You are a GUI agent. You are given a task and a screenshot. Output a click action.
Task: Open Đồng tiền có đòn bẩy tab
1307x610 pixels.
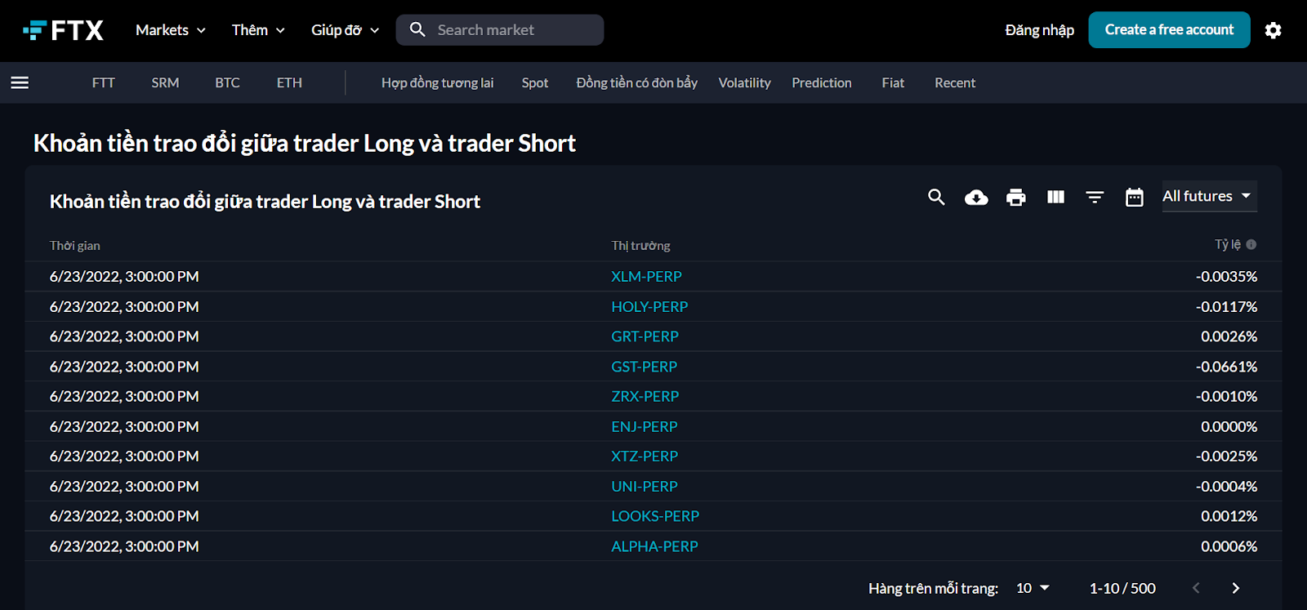(x=636, y=82)
